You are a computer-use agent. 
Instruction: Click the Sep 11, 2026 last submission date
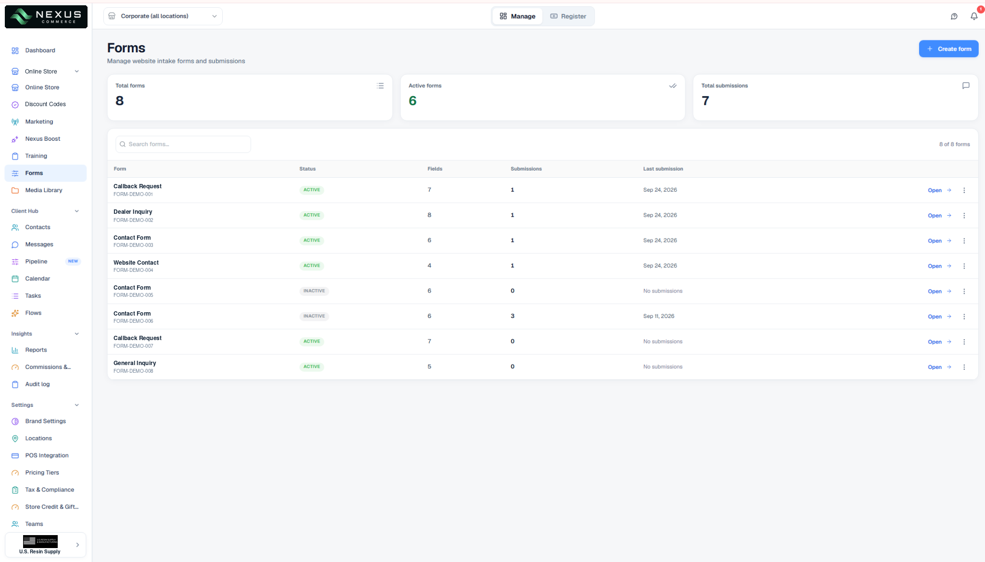[659, 316]
